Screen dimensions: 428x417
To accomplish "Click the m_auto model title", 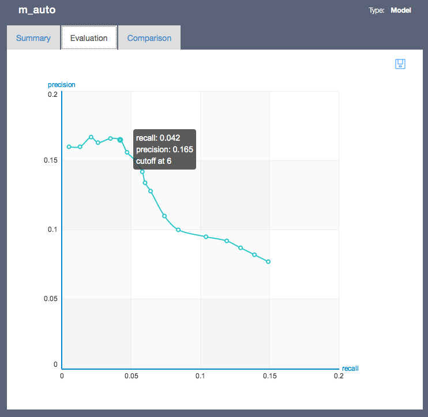I will pos(37,10).
